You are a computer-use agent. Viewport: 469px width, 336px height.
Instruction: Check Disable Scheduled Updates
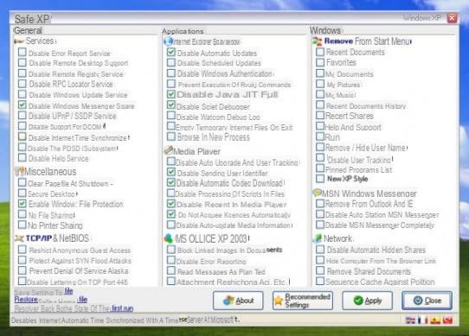171,62
